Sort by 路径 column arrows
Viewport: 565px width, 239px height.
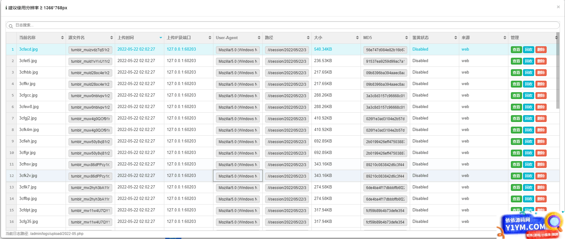308,38
